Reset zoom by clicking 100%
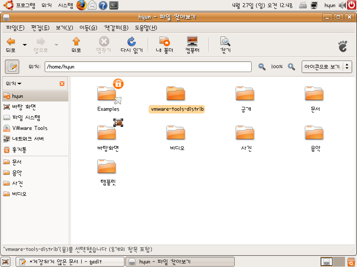357x267 pixels. click(277, 67)
